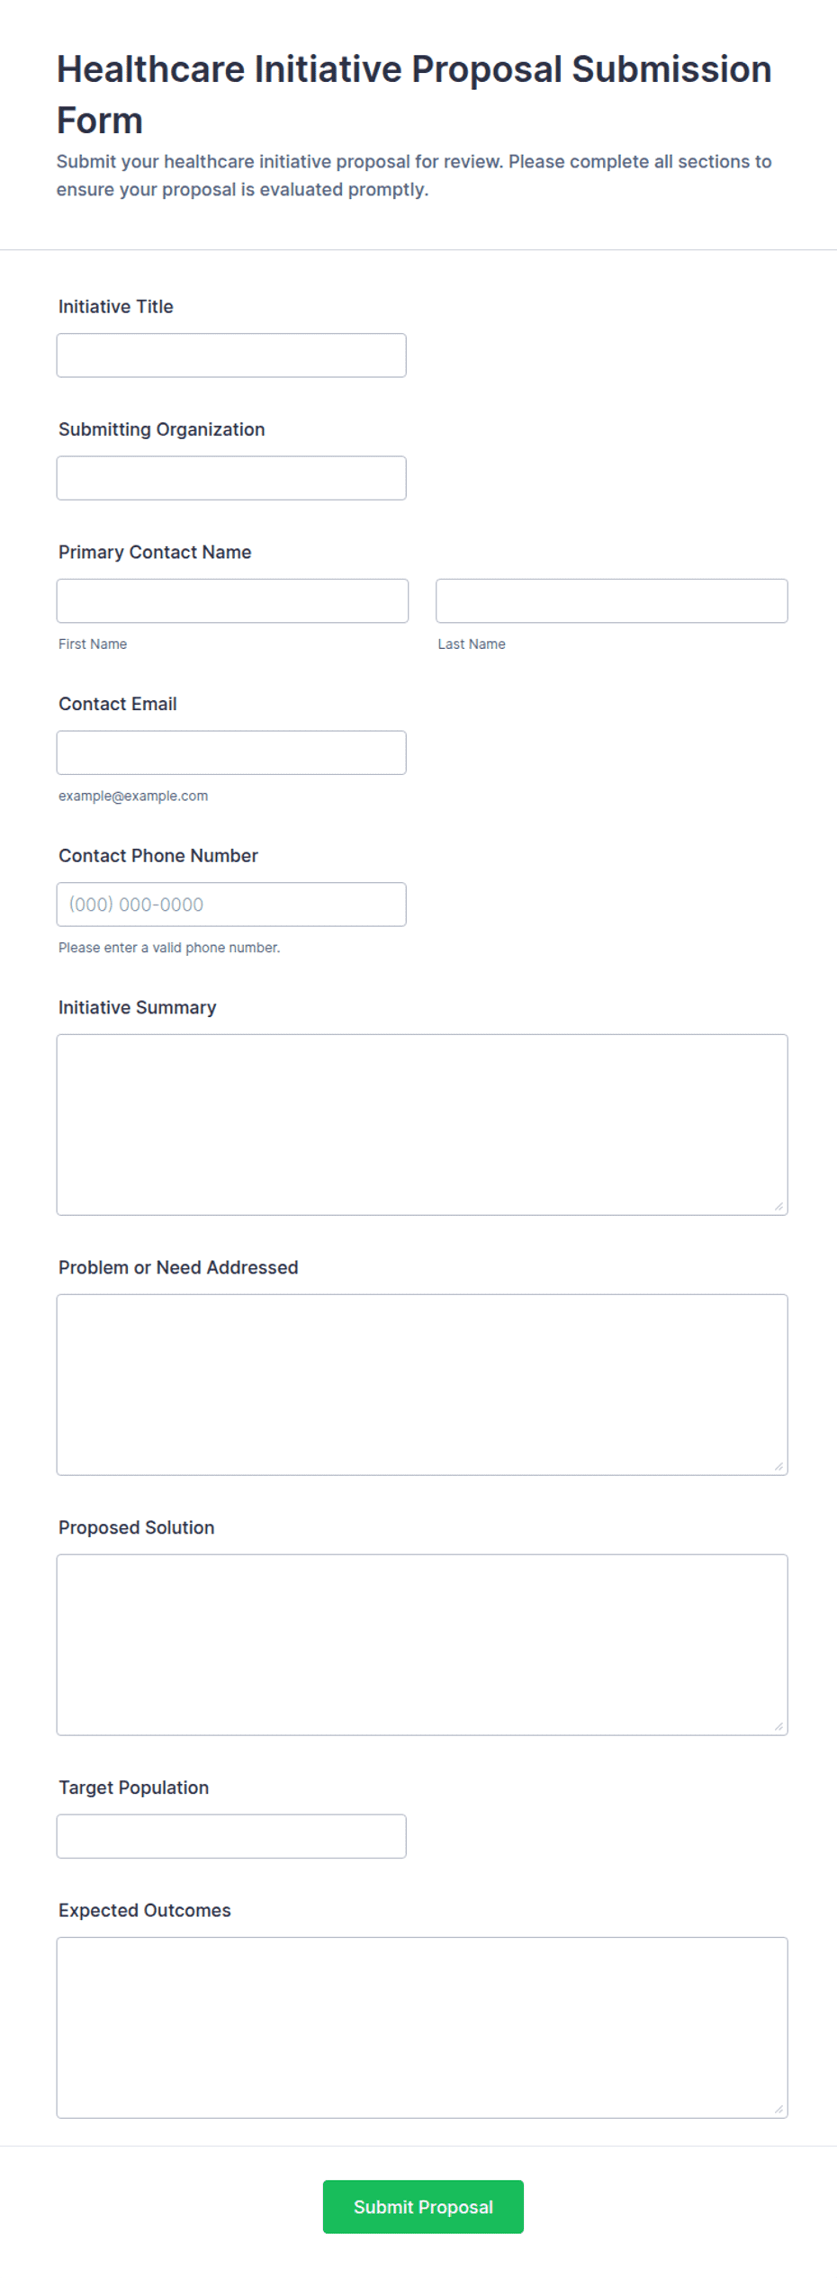
Task: Select the First Name input box
Action: tap(232, 601)
